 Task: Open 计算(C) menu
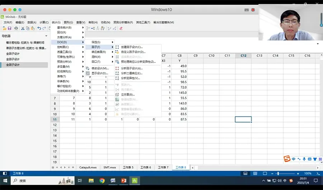(44, 22)
